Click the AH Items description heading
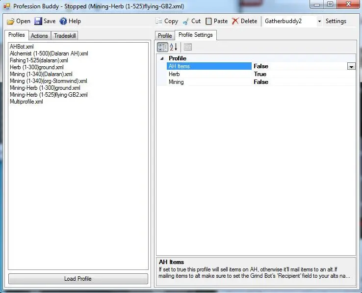The height and width of the screenshot is (293, 362). 171,262
